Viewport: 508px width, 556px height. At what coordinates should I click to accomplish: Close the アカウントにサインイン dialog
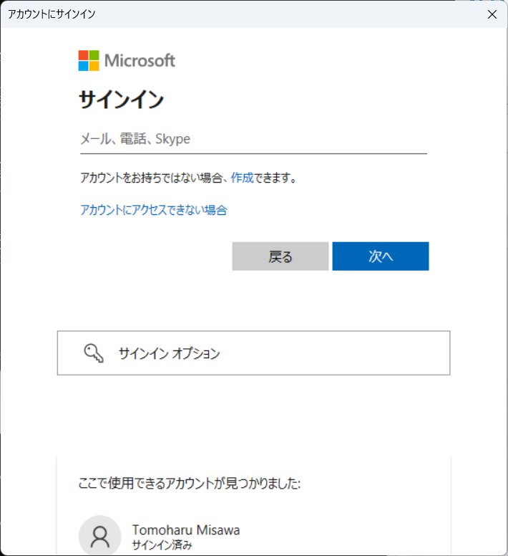(492, 14)
